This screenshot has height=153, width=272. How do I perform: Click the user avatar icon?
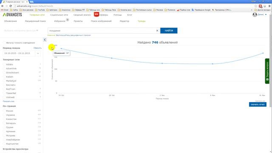(255, 15)
